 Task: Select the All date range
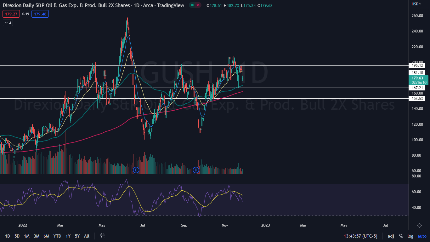[x=87, y=236]
